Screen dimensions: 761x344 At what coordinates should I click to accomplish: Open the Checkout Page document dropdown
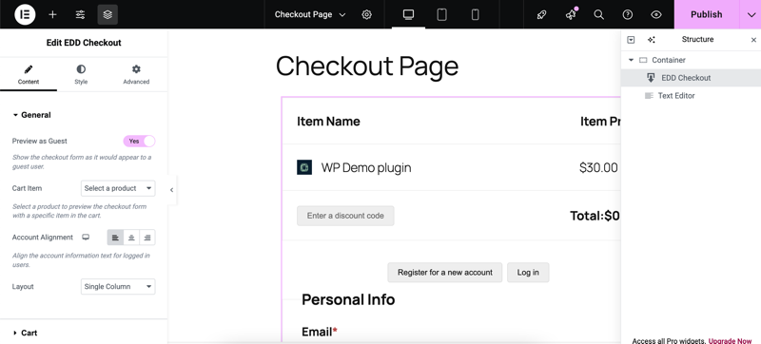[x=310, y=14]
